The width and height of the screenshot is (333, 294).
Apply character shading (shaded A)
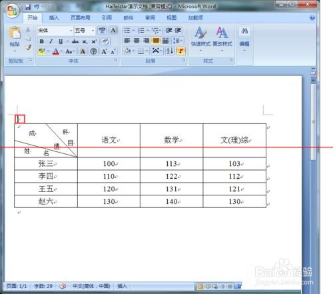point(83,51)
